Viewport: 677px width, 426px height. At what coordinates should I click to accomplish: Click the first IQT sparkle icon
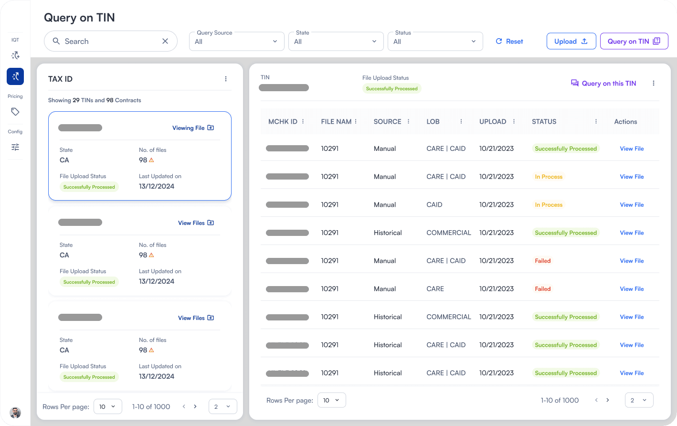pos(15,55)
